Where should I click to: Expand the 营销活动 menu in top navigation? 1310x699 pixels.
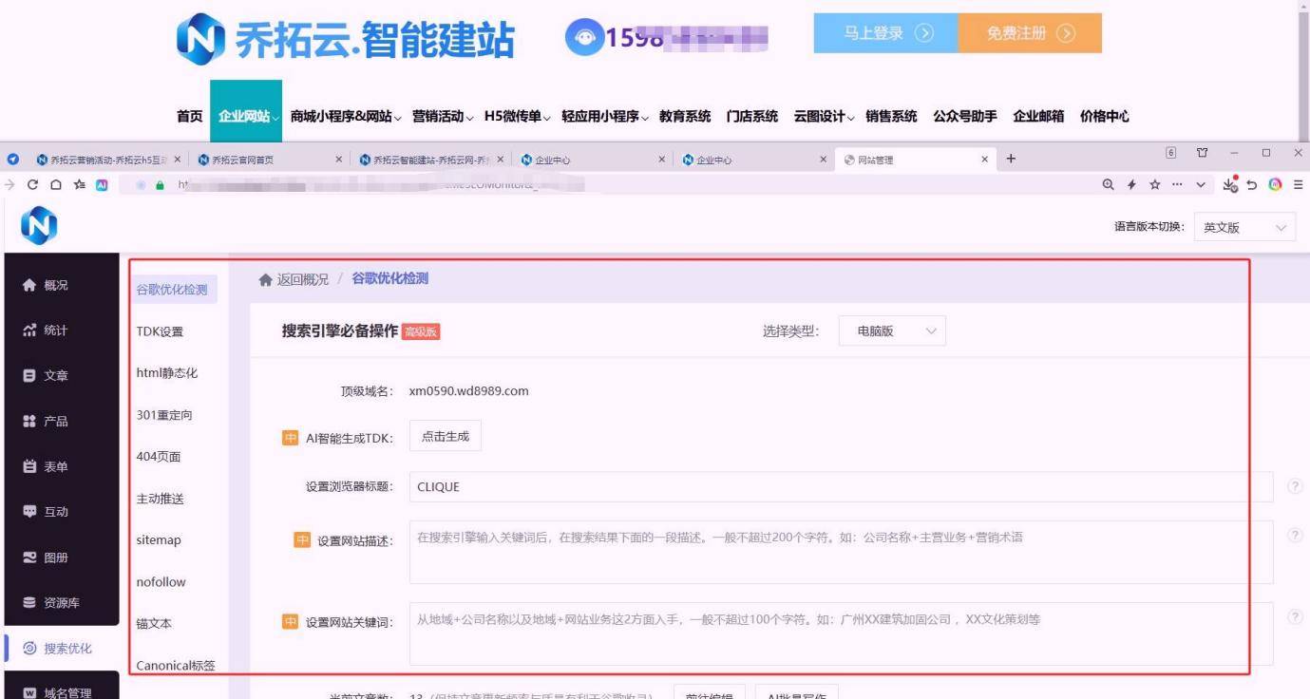pos(443,117)
